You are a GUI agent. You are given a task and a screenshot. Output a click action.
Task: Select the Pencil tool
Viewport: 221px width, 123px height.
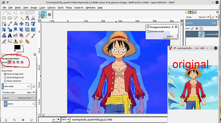tap(27, 36)
